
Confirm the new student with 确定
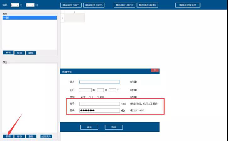click(89, 127)
